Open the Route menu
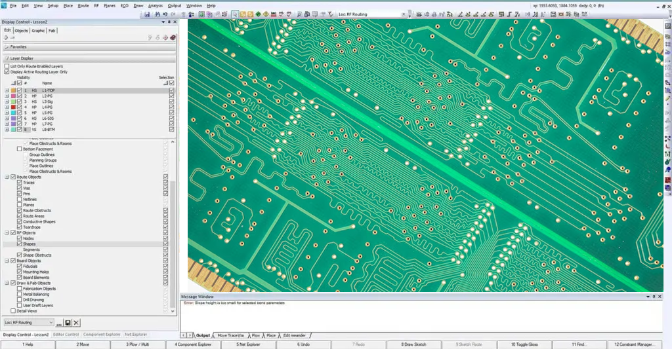 click(83, 5)
